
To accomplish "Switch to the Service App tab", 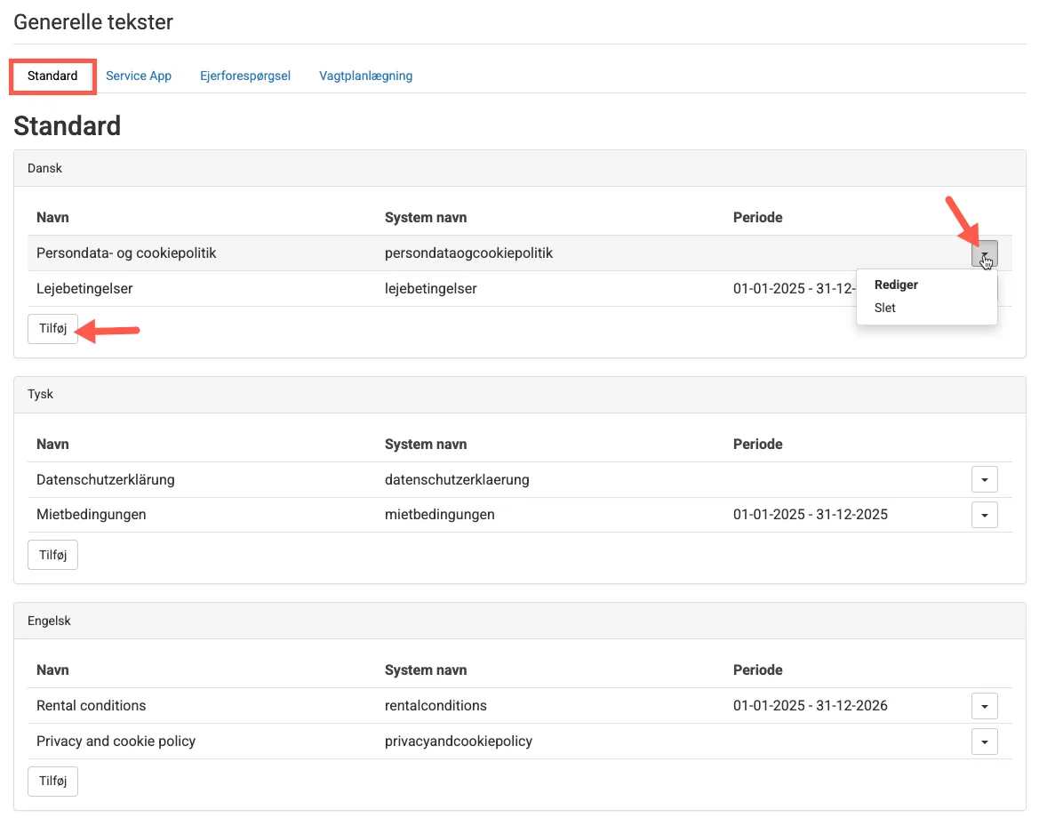I will coord(138,76).
